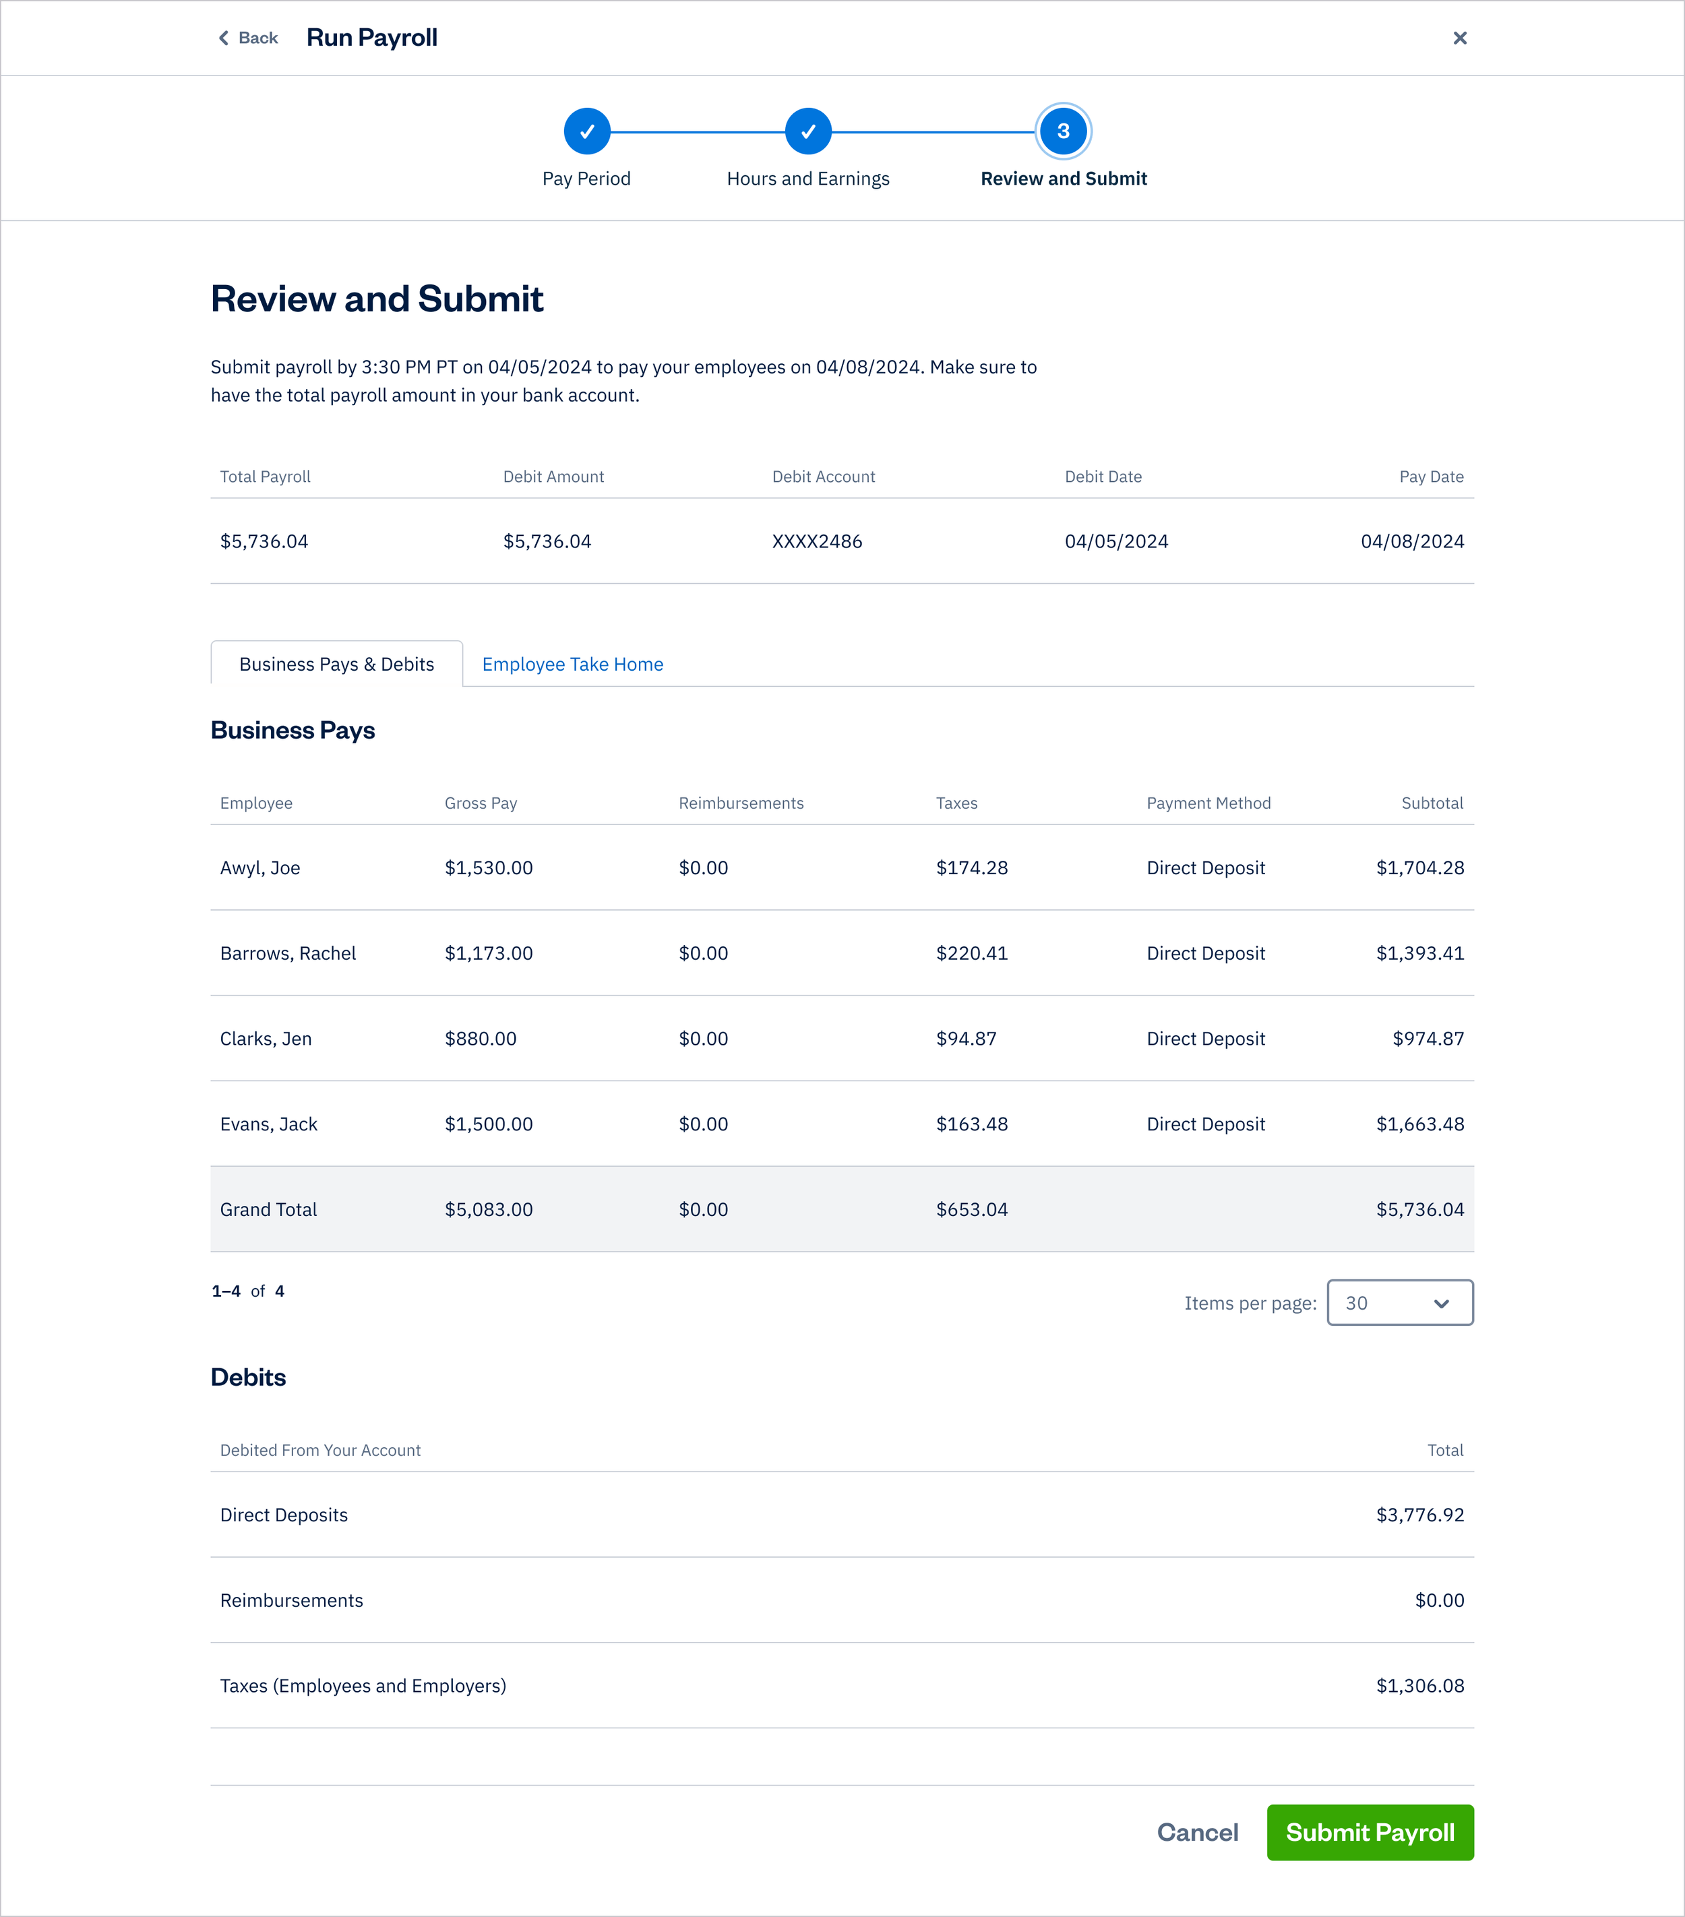Click the Hours and Earnings step label
The image size is (1685, 1917).
[807, 178]
